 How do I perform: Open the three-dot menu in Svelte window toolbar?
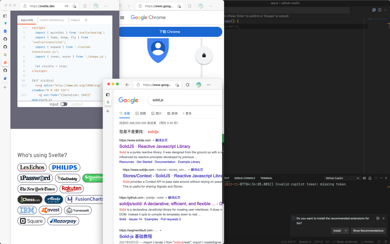(106, 6)
